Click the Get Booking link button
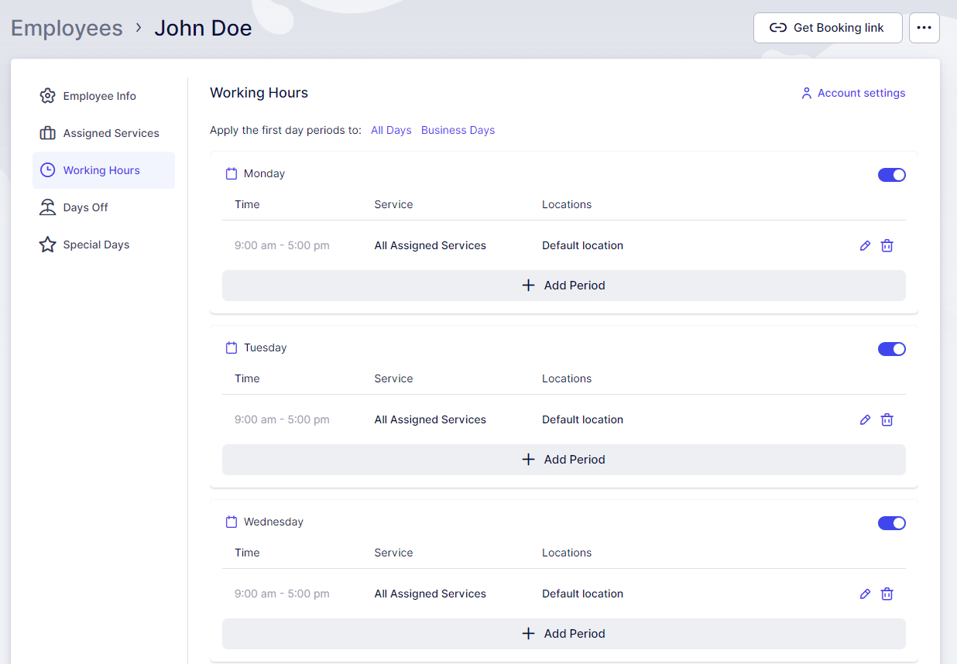 click(x=828, y=28)
